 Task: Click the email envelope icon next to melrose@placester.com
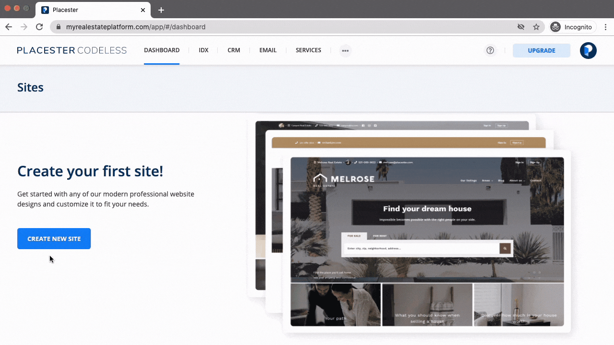[381, 162]
